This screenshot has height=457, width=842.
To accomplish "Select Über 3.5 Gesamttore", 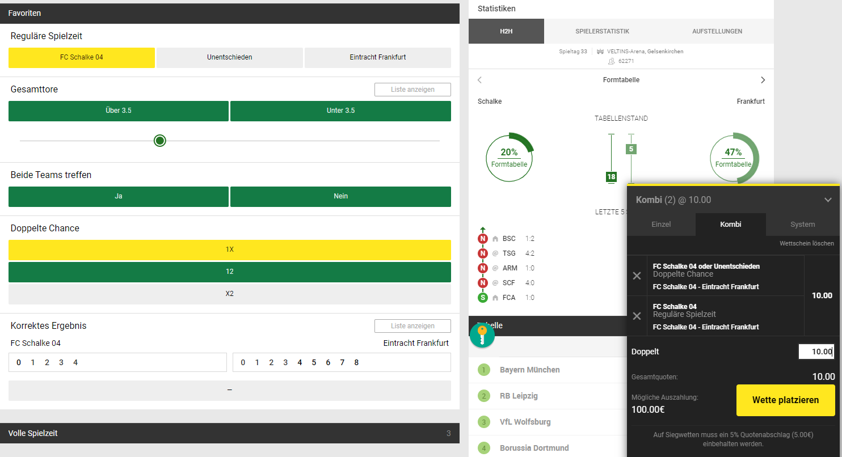I will click(119, 111).
